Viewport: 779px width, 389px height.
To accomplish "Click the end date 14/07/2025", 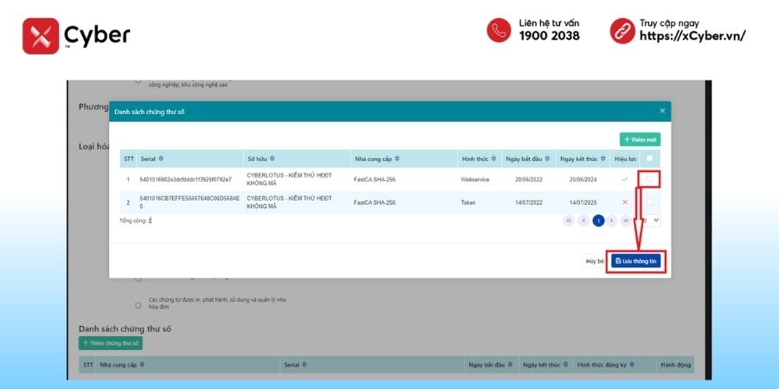I will point(583,202).
